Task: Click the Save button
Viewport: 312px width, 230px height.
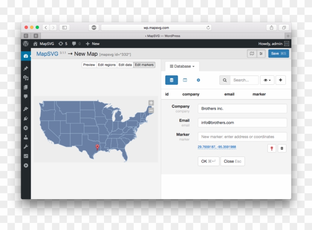Action: coord(279,54)
